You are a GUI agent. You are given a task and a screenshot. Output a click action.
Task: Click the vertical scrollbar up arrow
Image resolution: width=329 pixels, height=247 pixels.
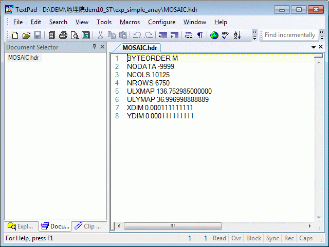pos(319,62)
